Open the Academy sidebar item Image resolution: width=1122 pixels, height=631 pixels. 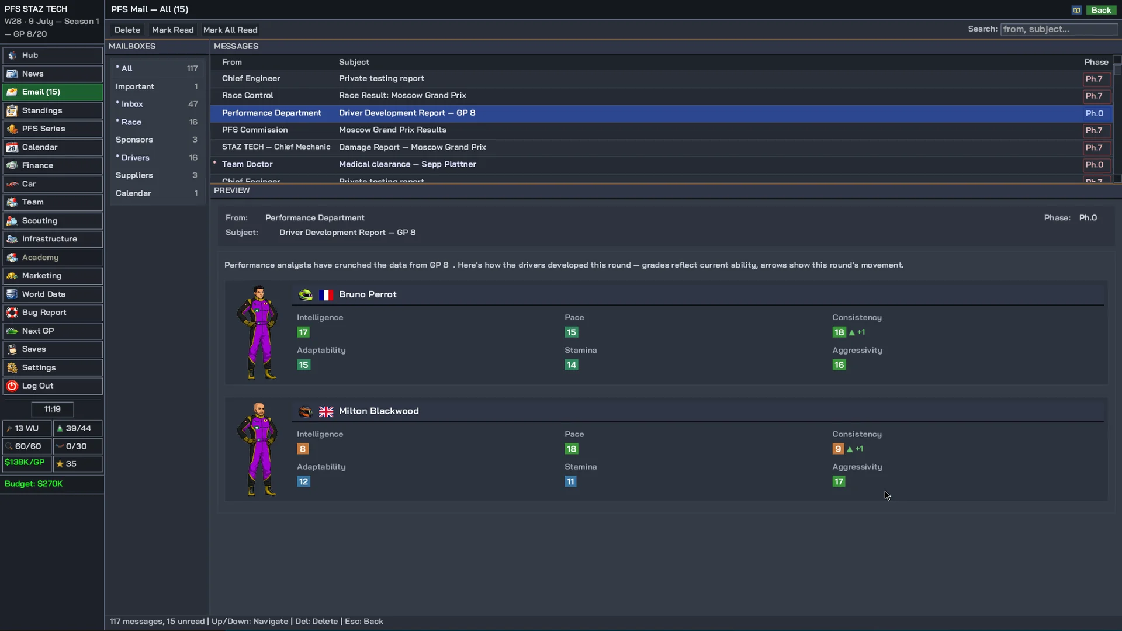click(53, 258)
